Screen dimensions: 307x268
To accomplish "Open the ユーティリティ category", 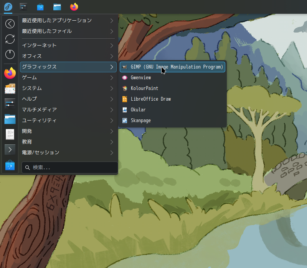I will click(68, 121).
